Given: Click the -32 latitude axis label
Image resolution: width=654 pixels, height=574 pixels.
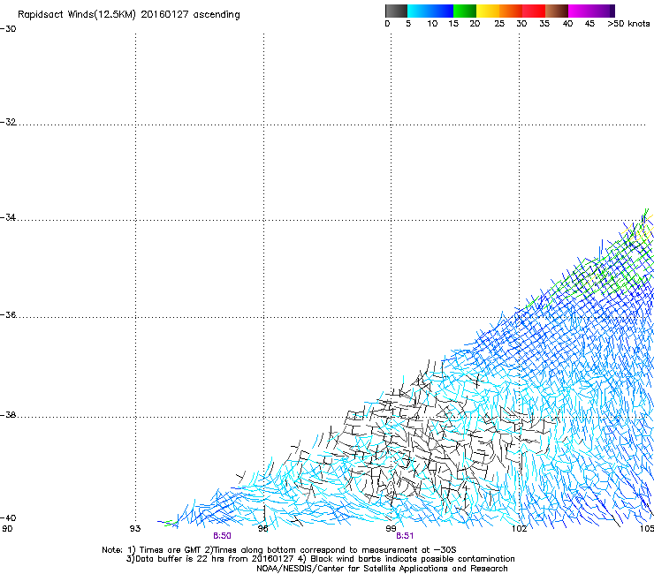Looking at the screenshot, I should (x=8, y=122).
